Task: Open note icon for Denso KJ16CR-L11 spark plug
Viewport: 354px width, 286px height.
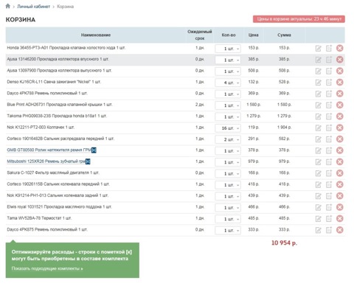Action: click(x=329, y=83)
